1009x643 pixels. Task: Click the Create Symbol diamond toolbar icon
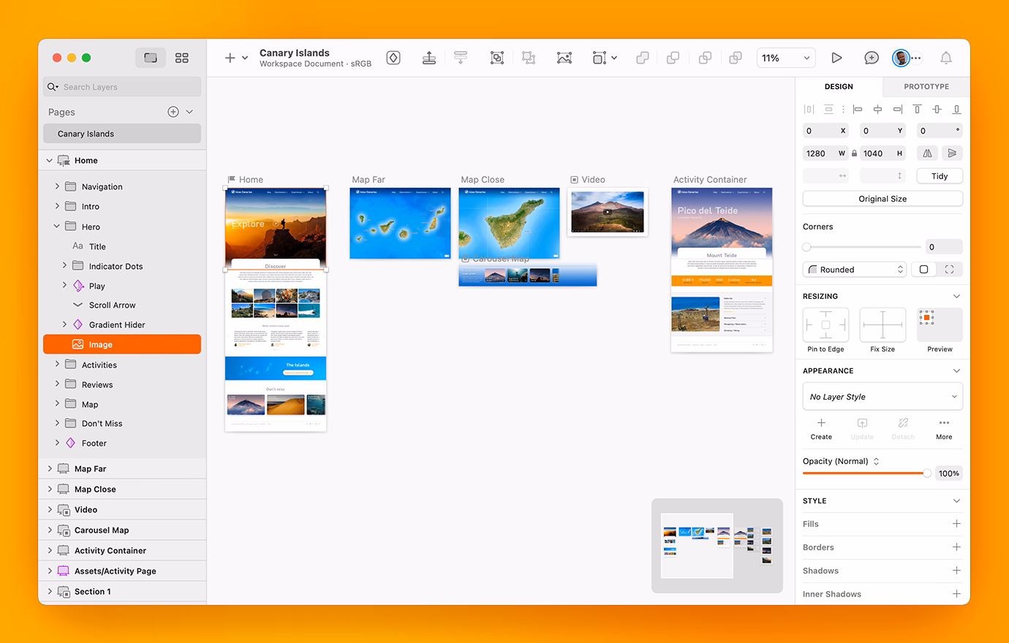click(x=393, y=58)
